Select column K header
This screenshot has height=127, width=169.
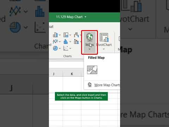(x=72, y=74)
